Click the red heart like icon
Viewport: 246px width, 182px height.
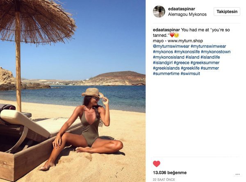(x=157, y=164)
